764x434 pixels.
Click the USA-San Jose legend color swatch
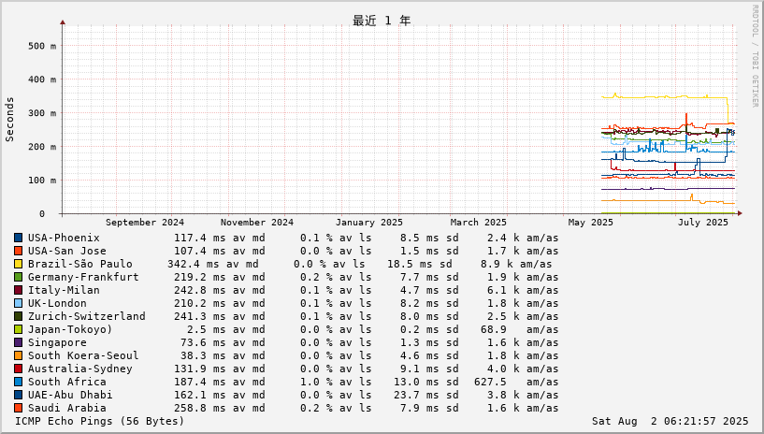[x=18, y=251]
